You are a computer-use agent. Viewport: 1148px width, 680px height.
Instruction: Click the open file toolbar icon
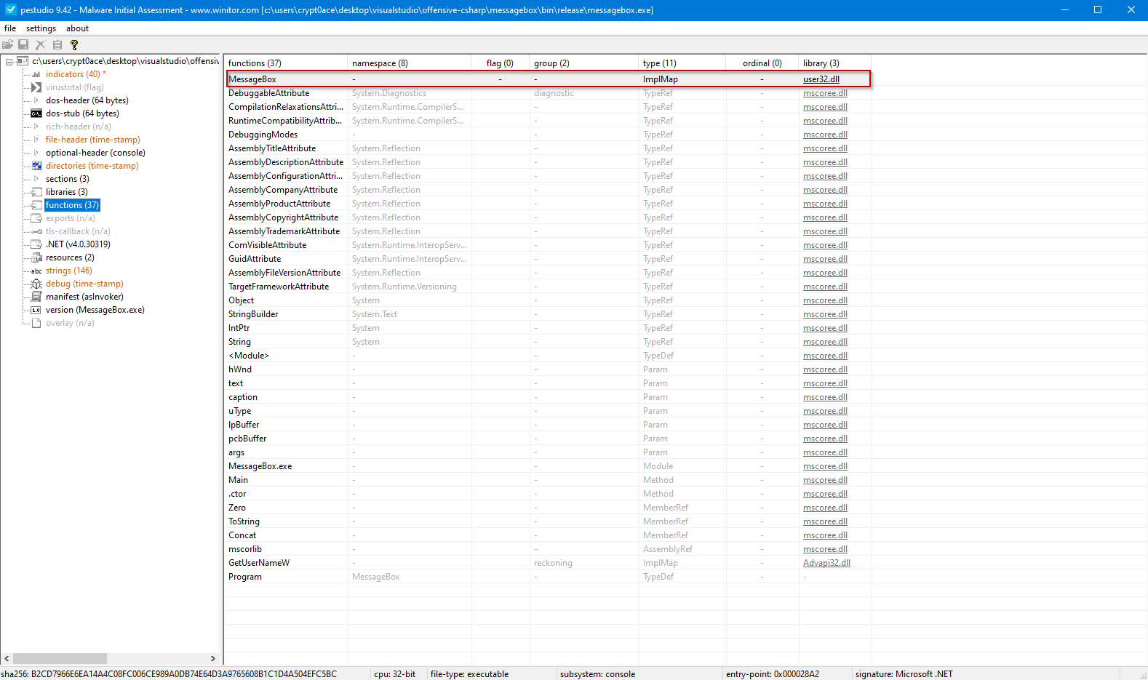(x=8, y=45)
